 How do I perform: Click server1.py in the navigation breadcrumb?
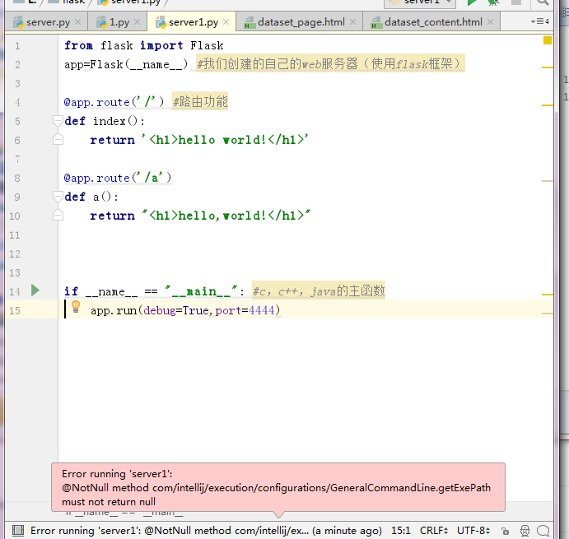click(x=130, y=2)
